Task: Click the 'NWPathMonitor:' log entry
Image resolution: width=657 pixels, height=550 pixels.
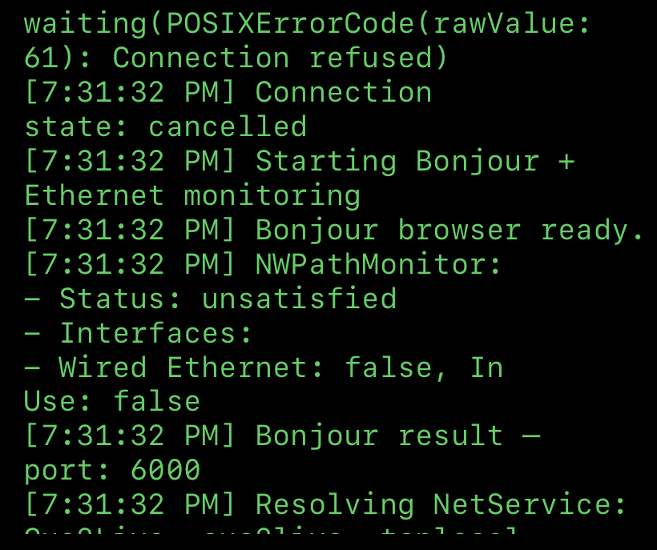Action: (262, 264)
